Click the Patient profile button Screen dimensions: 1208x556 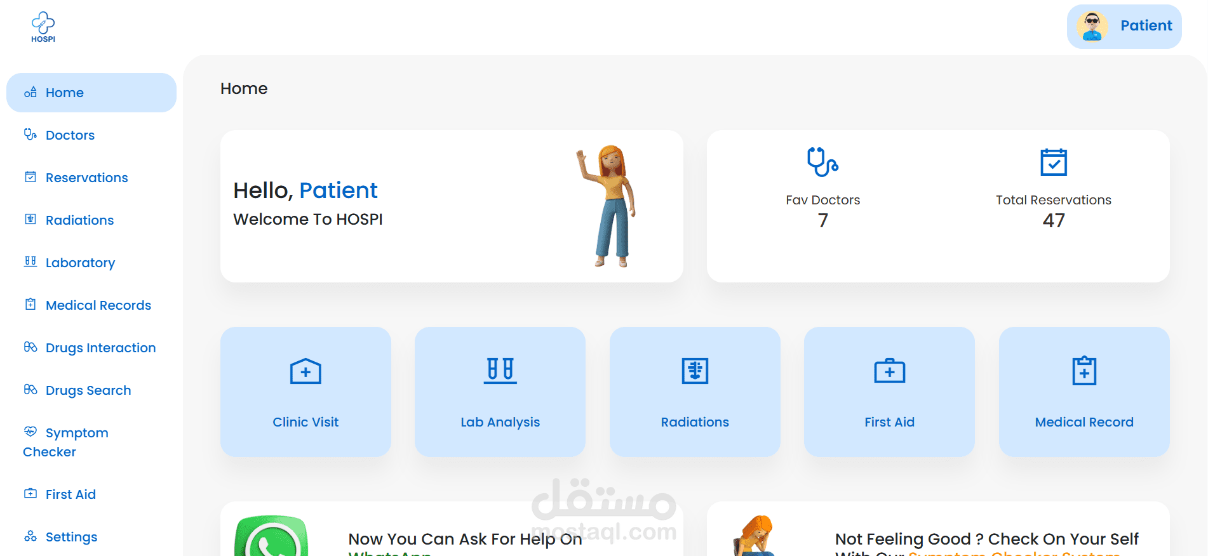point(1124,27)
